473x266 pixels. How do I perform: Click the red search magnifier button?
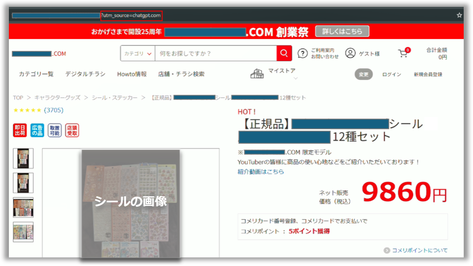pyautogui.click(x=284, y=53)
